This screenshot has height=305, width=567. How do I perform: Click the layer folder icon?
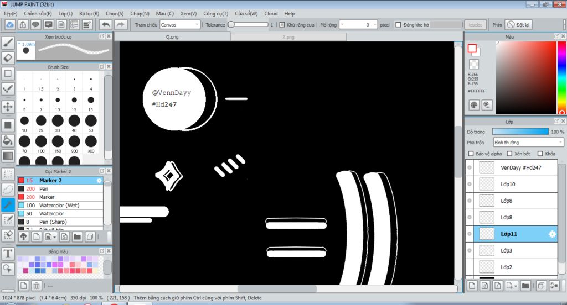525,286
